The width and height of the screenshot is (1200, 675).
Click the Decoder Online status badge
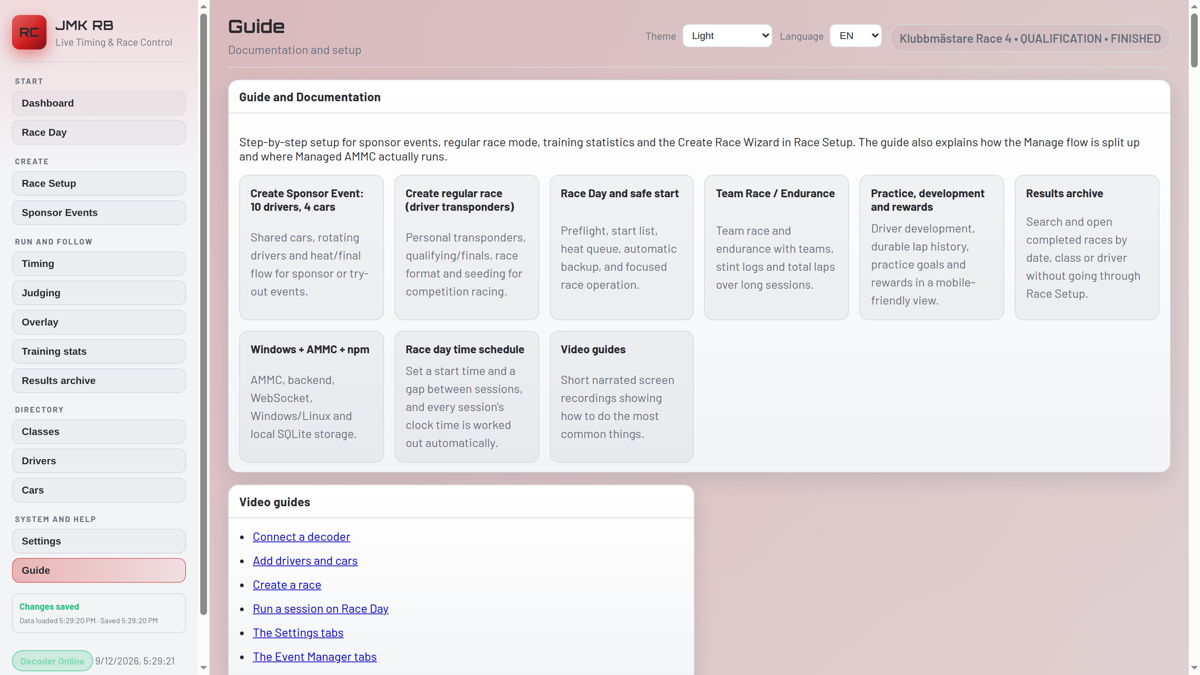[x=52, y=661]
